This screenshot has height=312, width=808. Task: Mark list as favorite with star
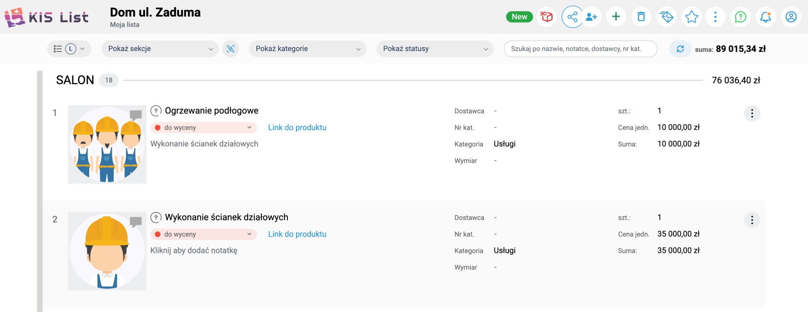692,17
